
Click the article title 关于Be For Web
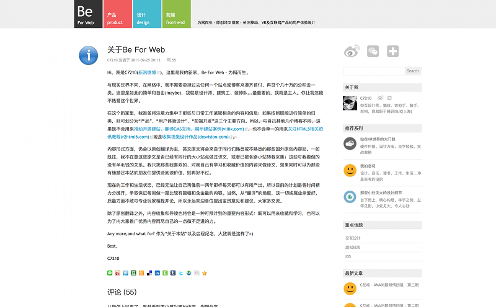(136, 50)
